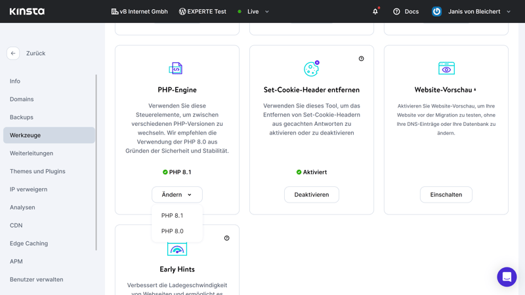Choose PHP 8.0 from the list
The image size is (525, 295).
(172, 231)
